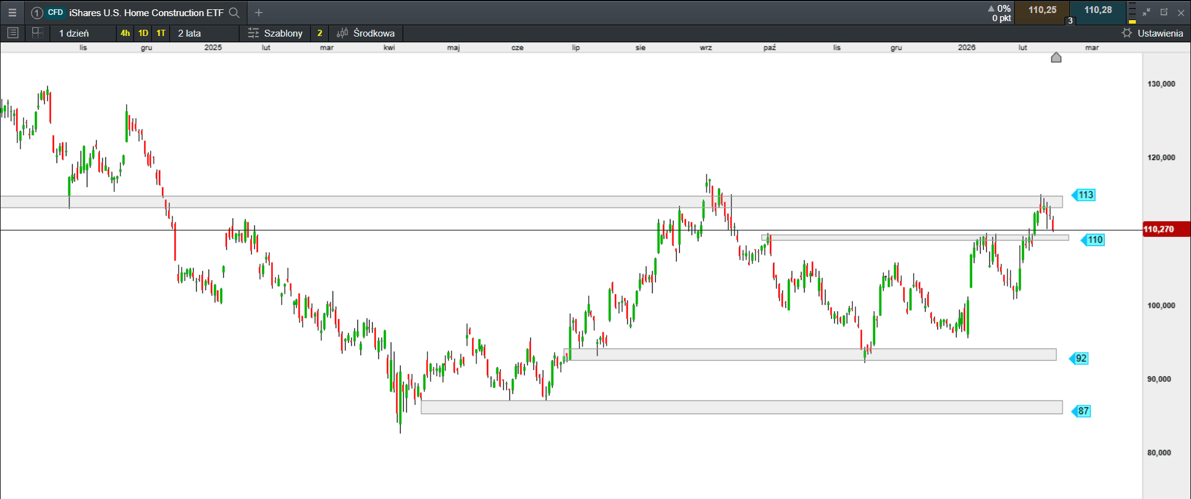
Task: Click the buy price 110,28 button
Action: (1098, 11)
